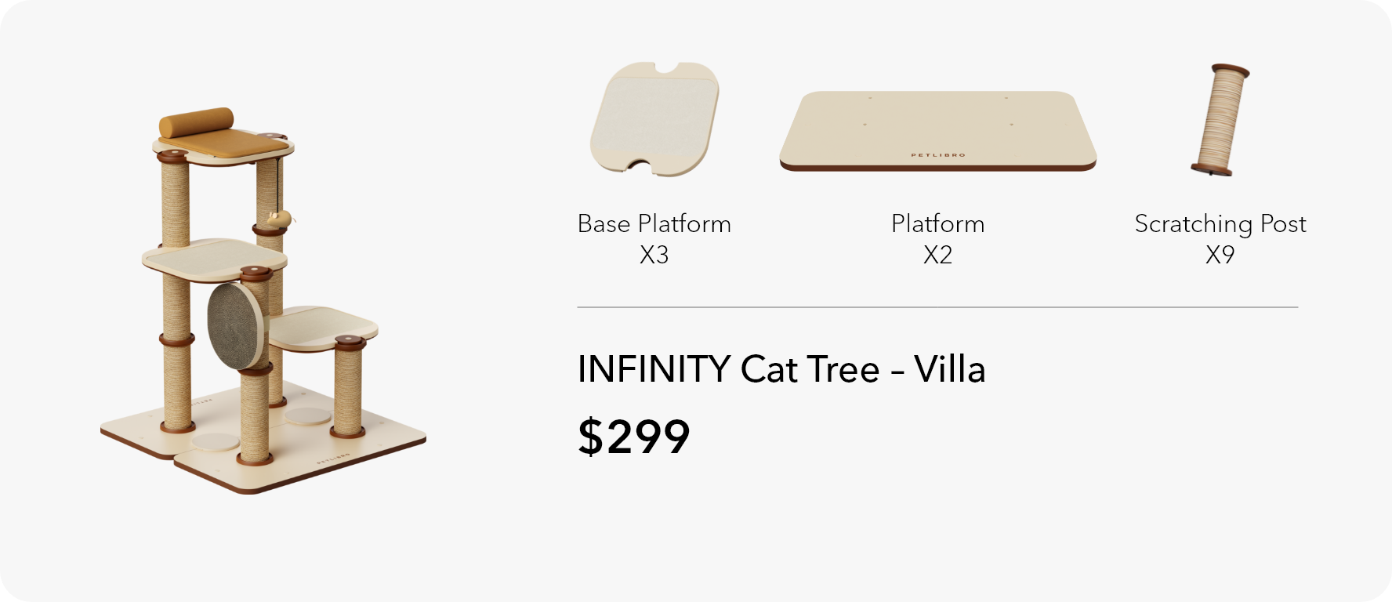Click the $299 price
The image size is (1392, 602).
point(634,437)
